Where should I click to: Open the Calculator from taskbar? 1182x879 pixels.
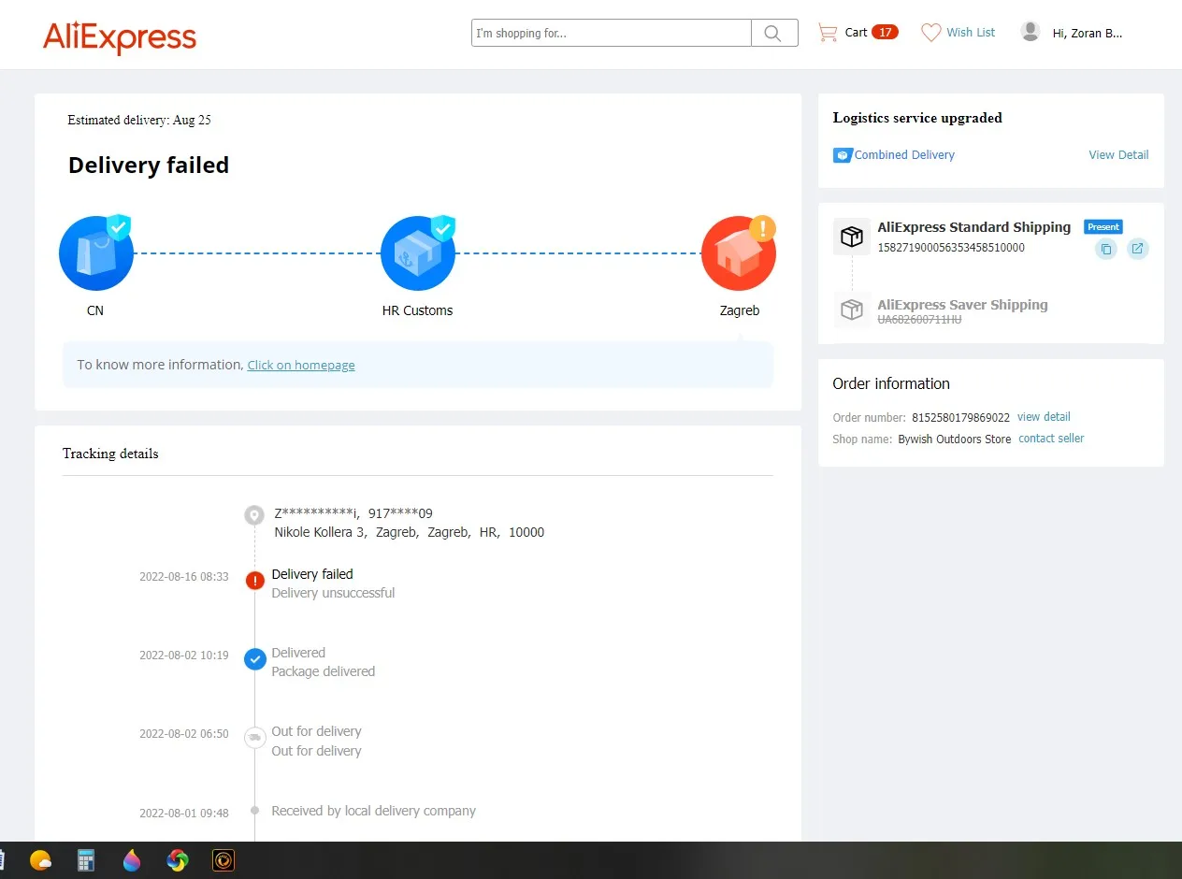86,860
